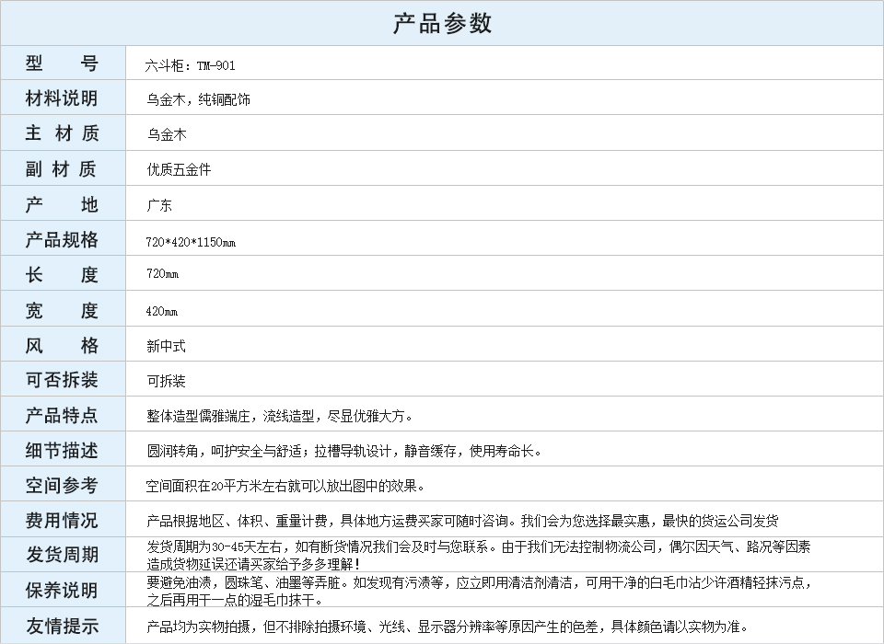Click the text starting 要避免油渍，圆珠笔

(480, 591)
